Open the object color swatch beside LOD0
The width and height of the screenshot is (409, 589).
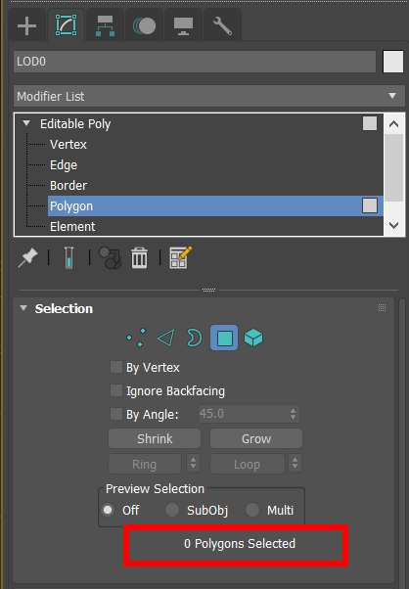tap(392, 62)
